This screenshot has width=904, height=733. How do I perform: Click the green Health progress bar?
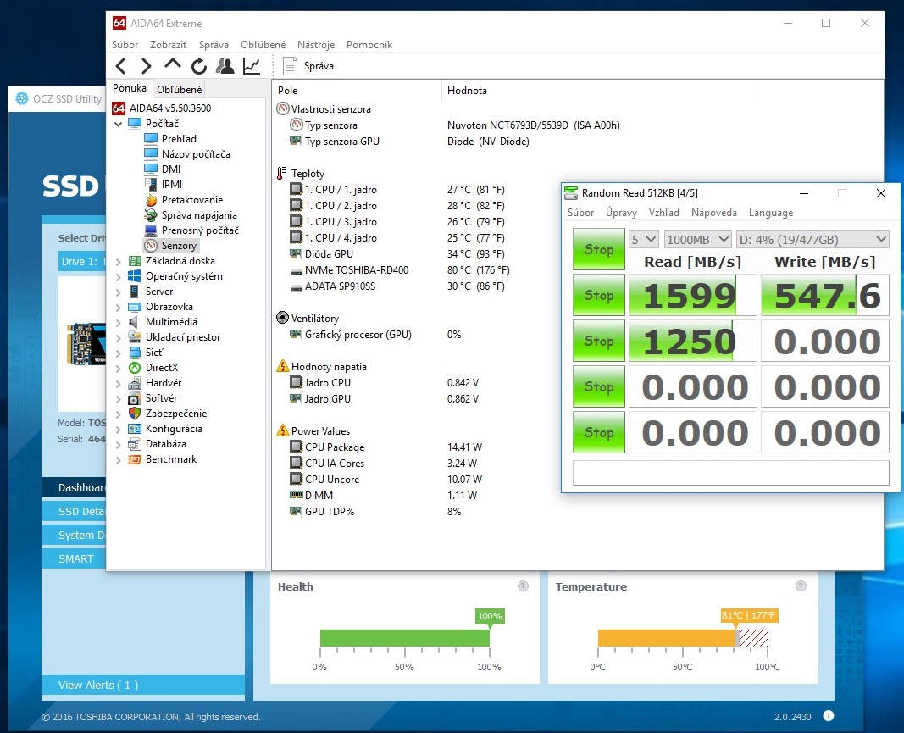pyautogui.click(x=405, y=638)
